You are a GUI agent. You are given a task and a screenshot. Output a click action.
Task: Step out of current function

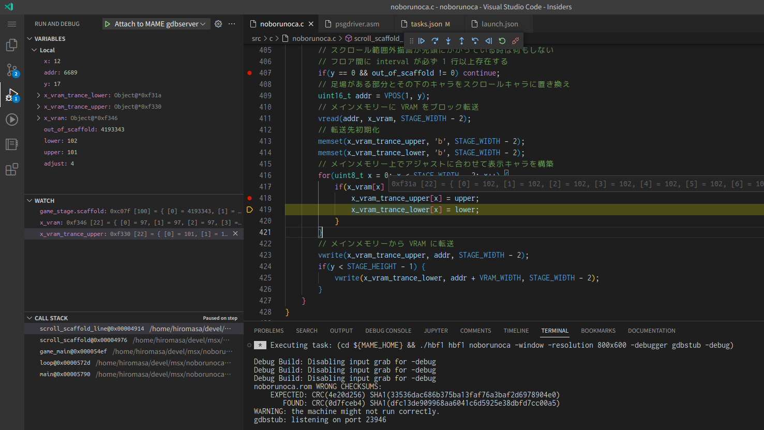[462, 41]
